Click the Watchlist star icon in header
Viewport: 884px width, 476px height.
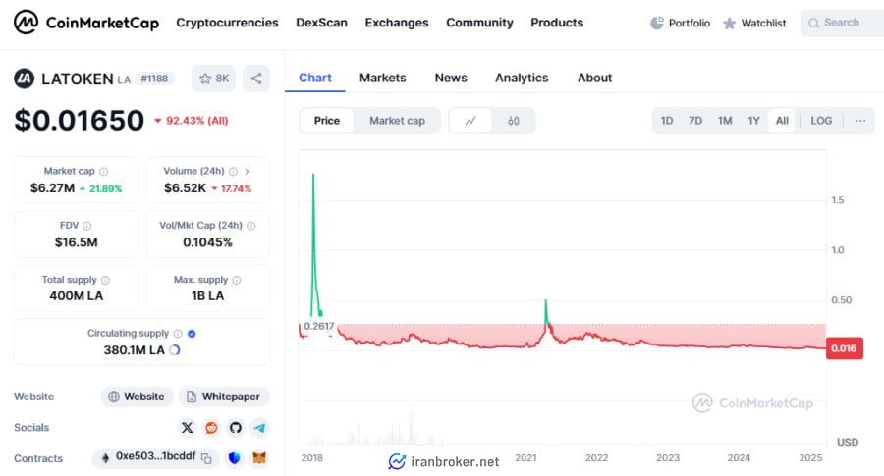[729, 24]
